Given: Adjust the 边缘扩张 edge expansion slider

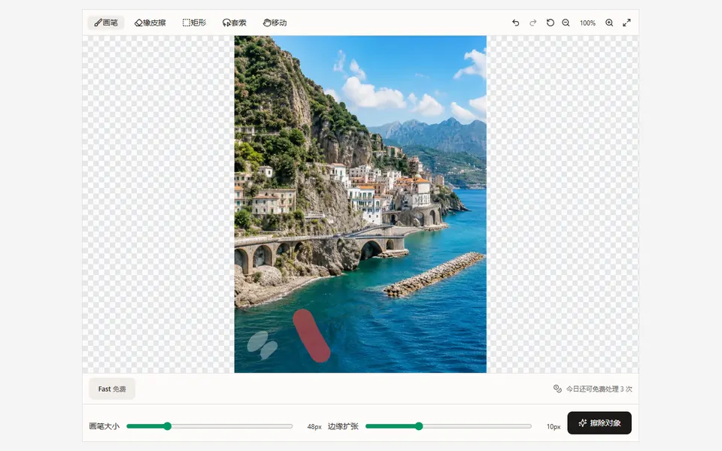Looking at the screenshot, I should point(448,426).
